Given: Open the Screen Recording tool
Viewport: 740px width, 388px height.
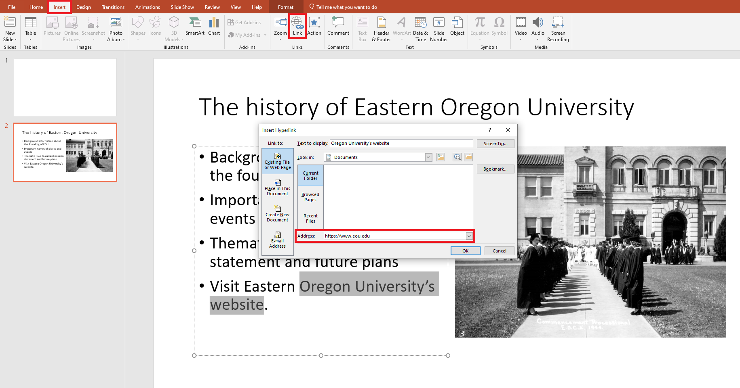Looking at the screenshot, I should coord(558,29).
